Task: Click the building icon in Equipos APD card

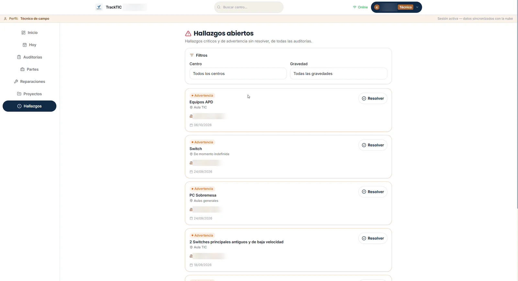Action: coord(191,116)
